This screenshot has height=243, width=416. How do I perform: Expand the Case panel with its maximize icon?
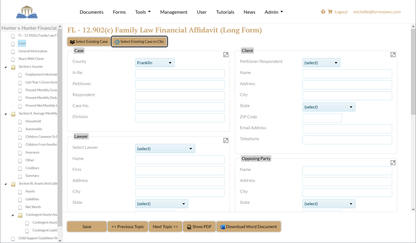click(226, 54)
